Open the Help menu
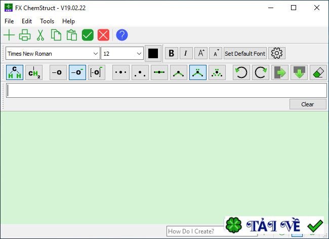 pos(69,21)
